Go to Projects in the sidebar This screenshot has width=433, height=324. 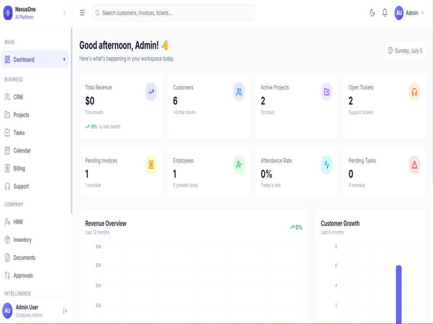coord(35,115)
